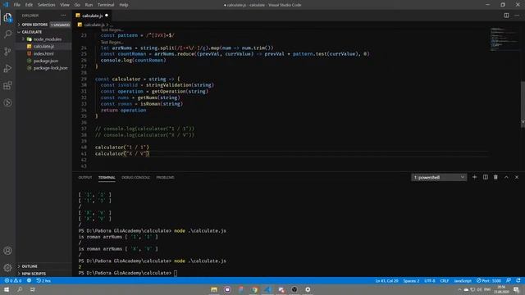Open the Explorer more actions ellipsis
Image resolution: width=525 pixels, height=295 pixels.
(64, 16)
